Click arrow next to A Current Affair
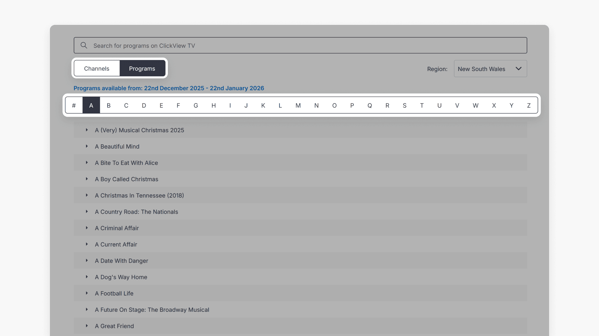 87,244
